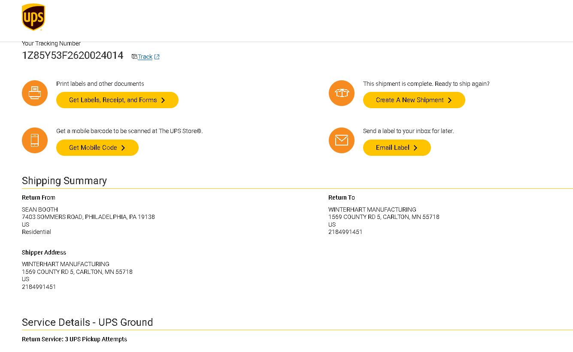The height and width of the screenshot is (352, 573).
Task: Click the Residential address type text
Action: [36, 232]
